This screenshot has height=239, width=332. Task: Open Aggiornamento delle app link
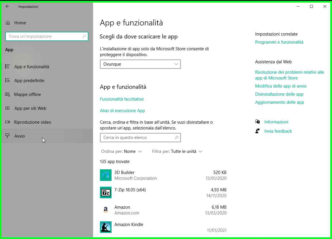pos(279,102)
